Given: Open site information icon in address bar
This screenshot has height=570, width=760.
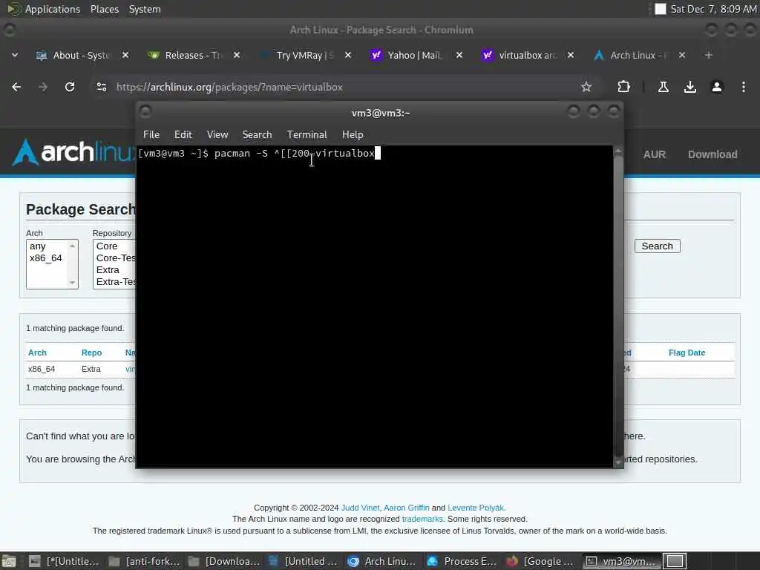Looking at the screenshot, I should click(x=101, y=87).
